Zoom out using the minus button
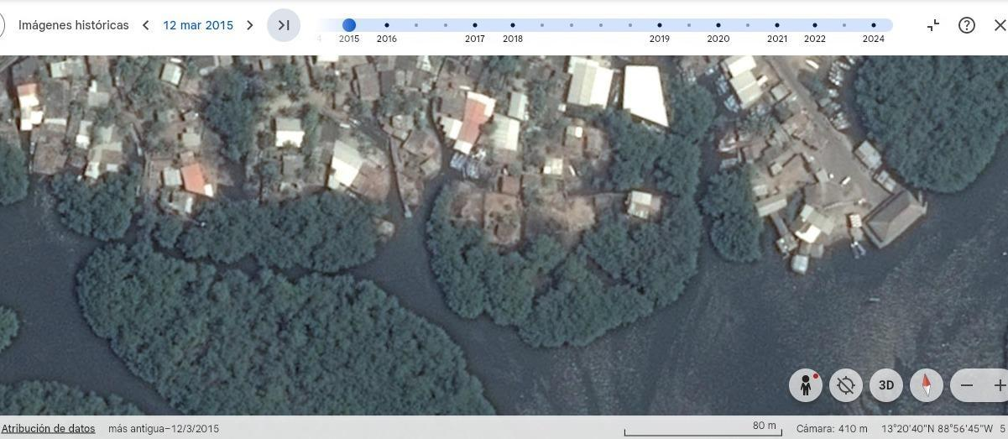This screenshot has width=1008, height=439. pos(967,385)
